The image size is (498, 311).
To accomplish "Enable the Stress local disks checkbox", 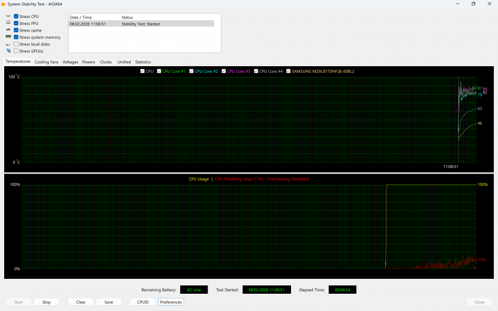I will tap(16, 44).
